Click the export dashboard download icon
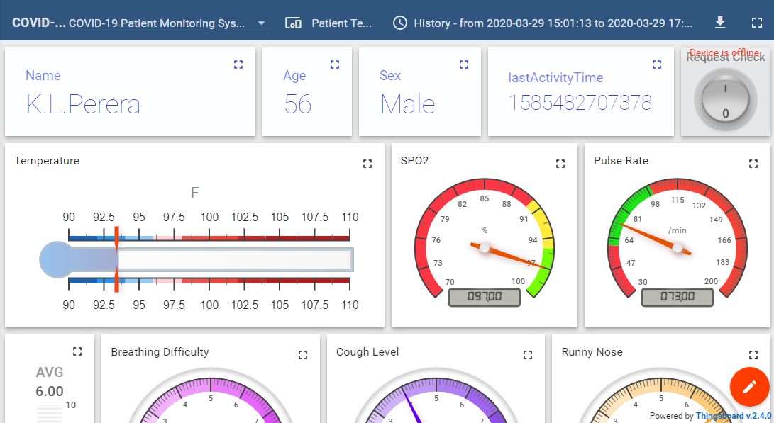 pyautogui.click(x=720, y=23)
